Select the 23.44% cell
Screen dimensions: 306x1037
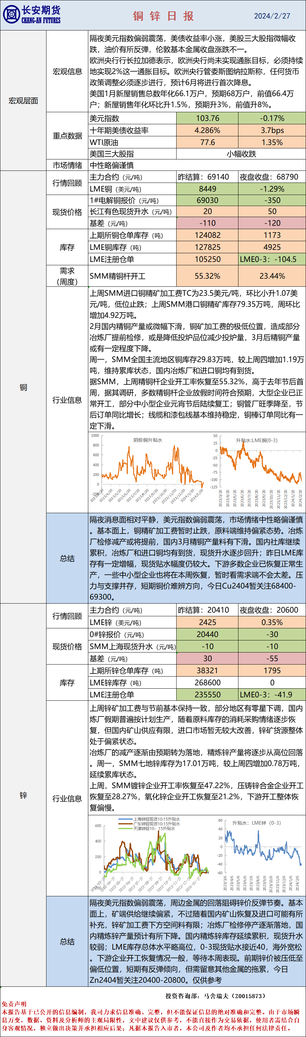272,276
